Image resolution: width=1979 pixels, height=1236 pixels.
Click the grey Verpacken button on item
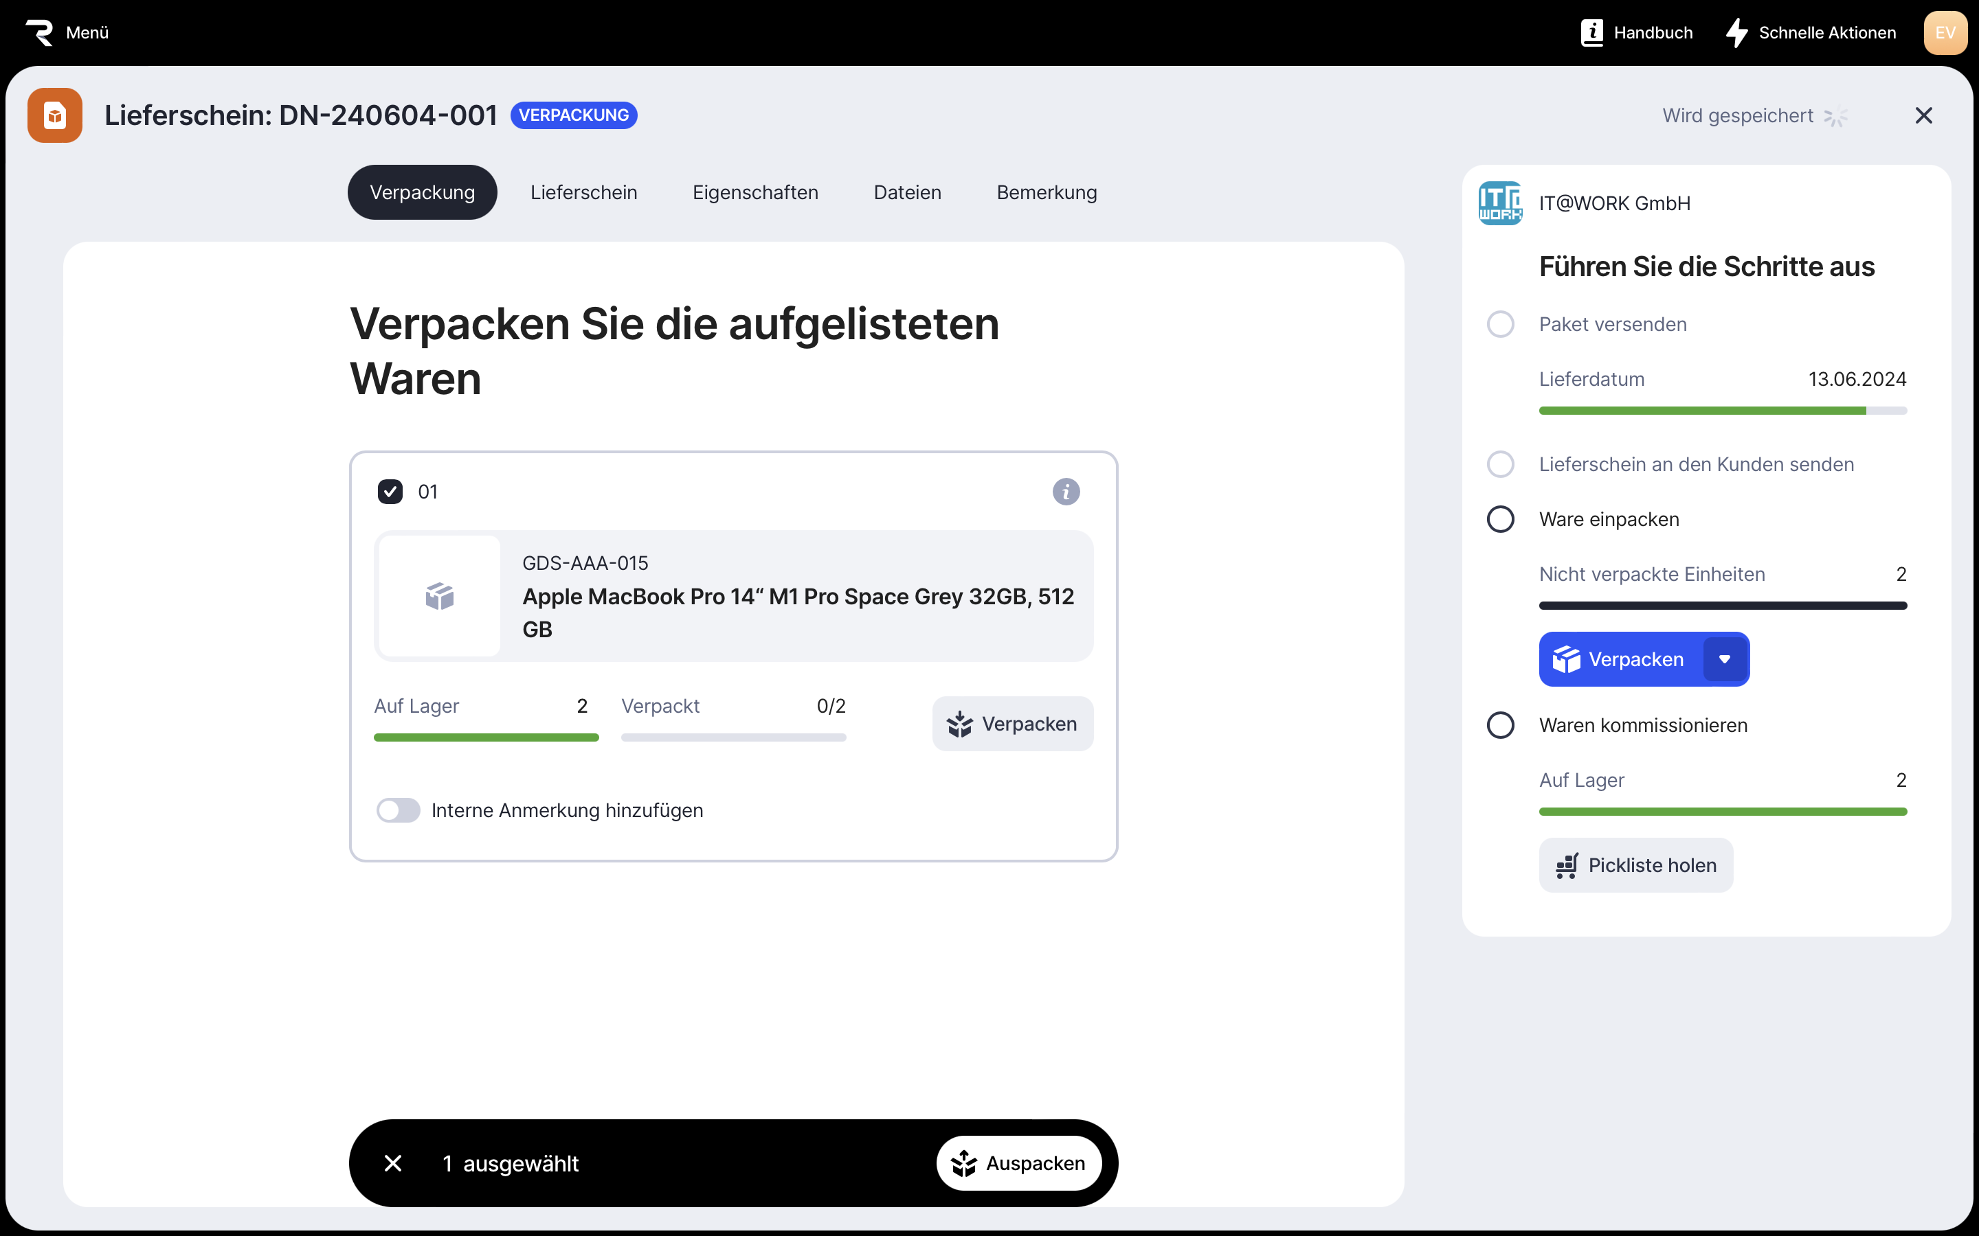coord(1012,724)
